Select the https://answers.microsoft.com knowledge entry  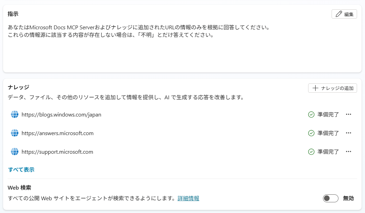click(58, 133)
